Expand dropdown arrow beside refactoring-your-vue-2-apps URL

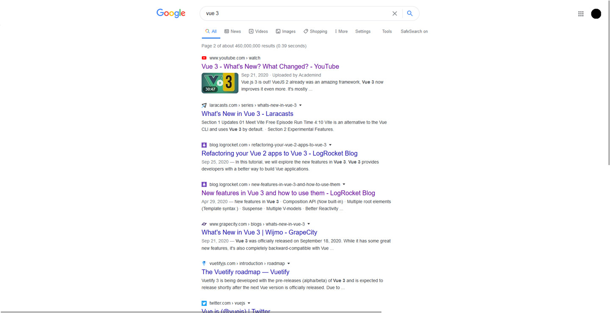(x=330, y=145)
